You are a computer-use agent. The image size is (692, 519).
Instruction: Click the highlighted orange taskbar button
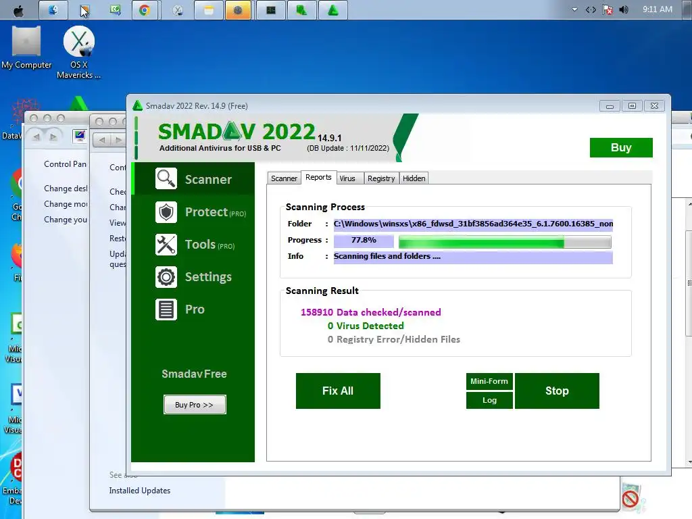pos(238,10)
